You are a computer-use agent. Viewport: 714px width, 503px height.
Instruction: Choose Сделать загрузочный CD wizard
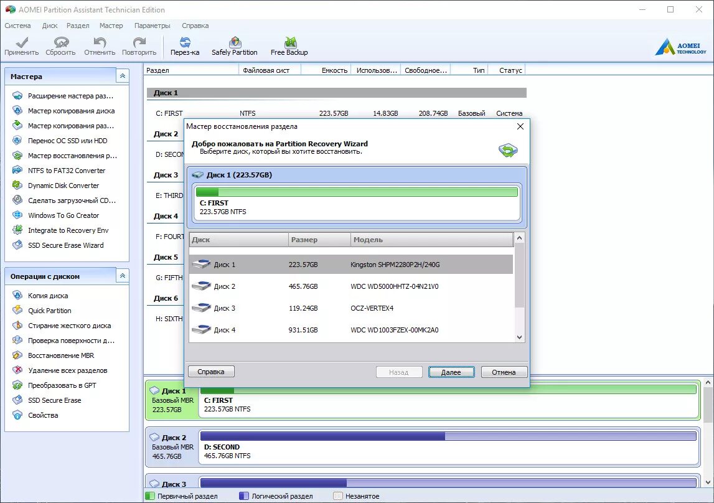coord(64,200)
